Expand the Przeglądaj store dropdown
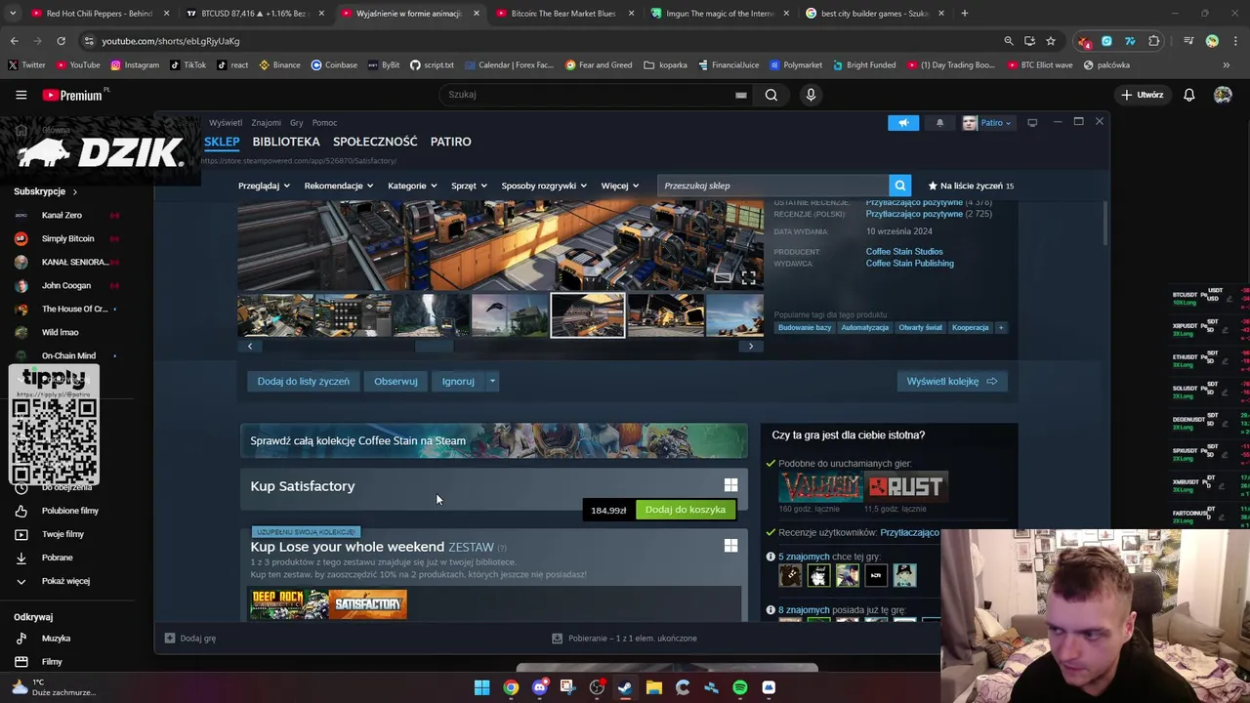This screenshot has height=703, width=1250. pos(264,186)
